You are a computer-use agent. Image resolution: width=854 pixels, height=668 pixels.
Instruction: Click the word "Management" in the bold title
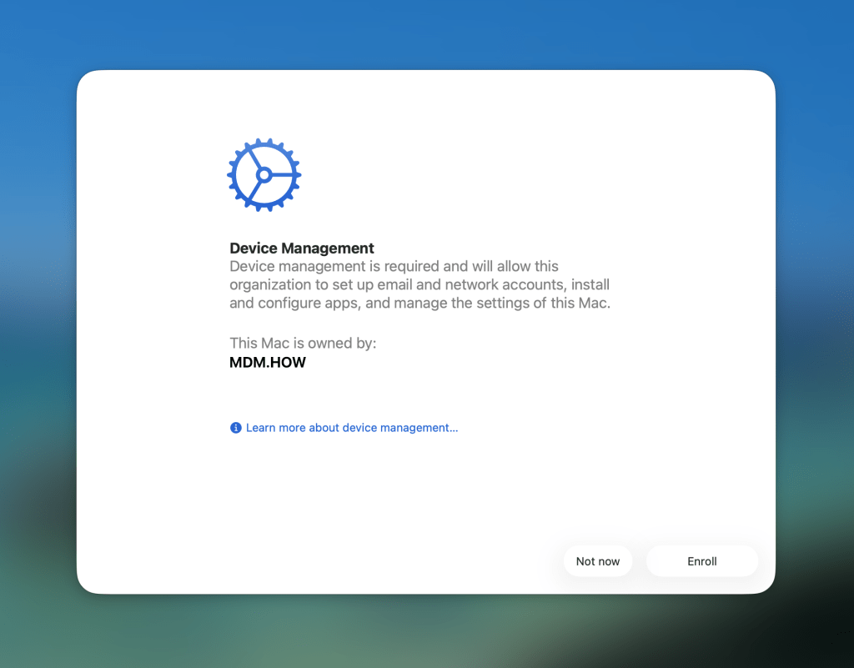327,249
